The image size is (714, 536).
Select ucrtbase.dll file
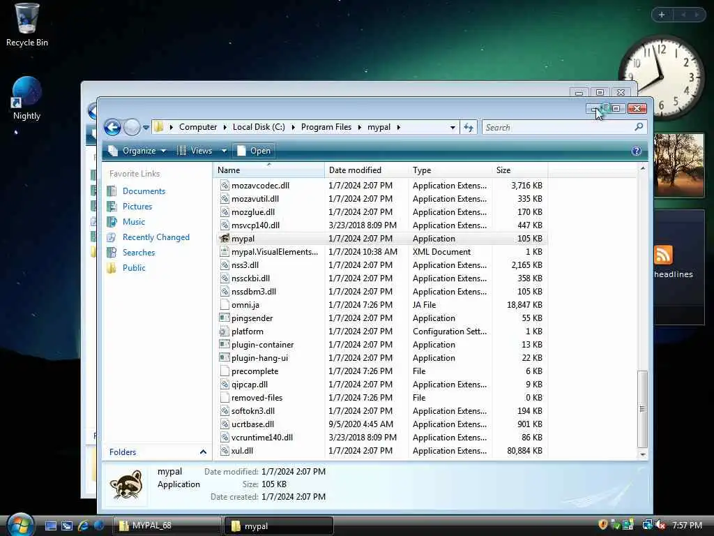click(252, 424)
